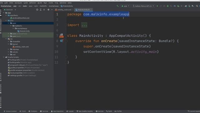Open the Layout Inspector tool window
200x113 pixels.
194,111
